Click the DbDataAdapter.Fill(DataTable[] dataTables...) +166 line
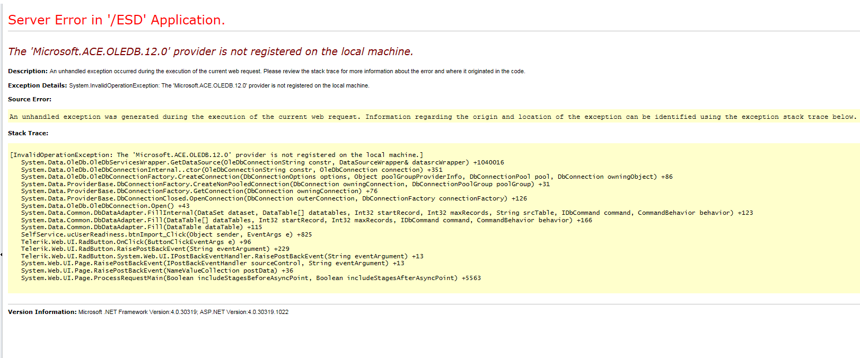The width and height of the screenshot is (860, 358). [306, 220]
